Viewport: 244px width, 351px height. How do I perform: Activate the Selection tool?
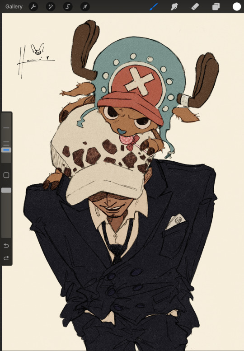click(x=68, y=6)
